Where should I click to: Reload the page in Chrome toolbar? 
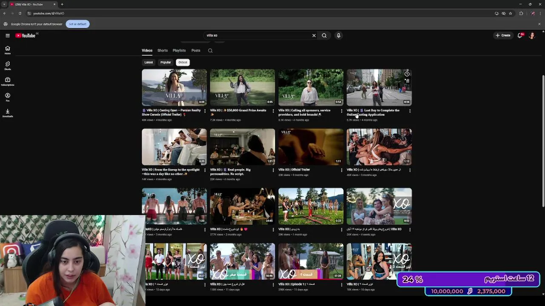click(x=20, y=13)
